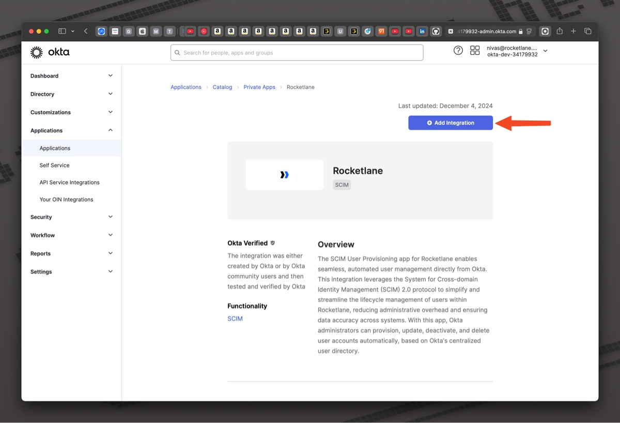This screenshot has width=620, height=423.
Task: Switch to the "G" pinned tab
Action: [129, 31]
